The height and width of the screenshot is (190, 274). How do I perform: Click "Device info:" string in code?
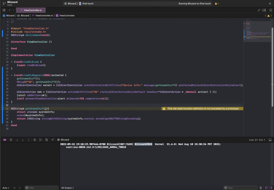(x=132, y=85)
